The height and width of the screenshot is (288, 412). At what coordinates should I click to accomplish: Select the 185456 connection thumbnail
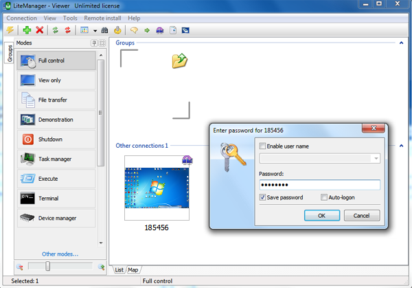pyautogui.click(x=157, y=188)
